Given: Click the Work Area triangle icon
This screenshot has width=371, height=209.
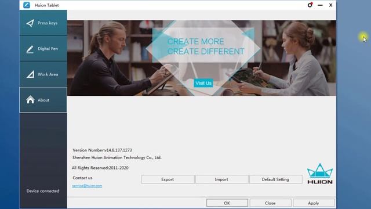Looking at the screenshot, I should click(30, 74).
